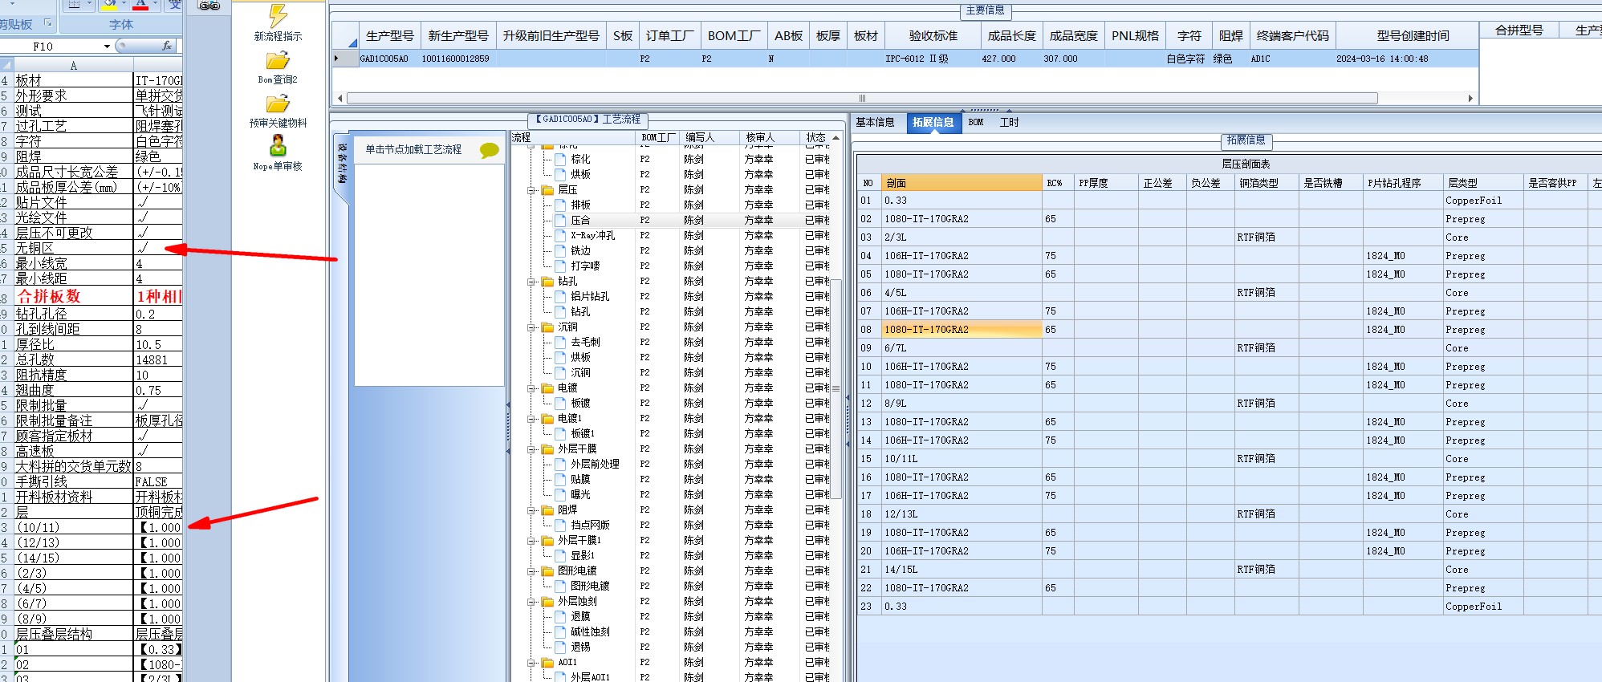The image size is (1602, 682).
Task: Click the 剖面 column header in 层压剖面表
Action: coord(962,183)
